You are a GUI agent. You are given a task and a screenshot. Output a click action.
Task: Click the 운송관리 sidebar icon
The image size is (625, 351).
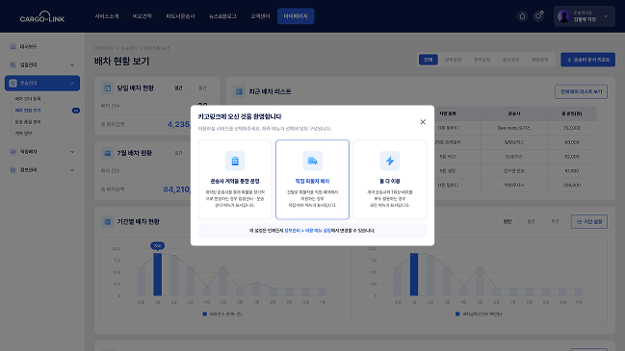(x=13, y=83)
